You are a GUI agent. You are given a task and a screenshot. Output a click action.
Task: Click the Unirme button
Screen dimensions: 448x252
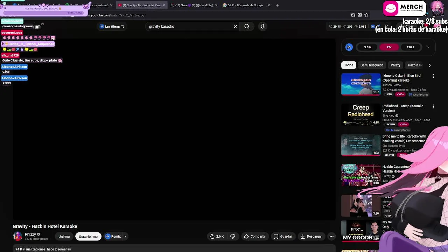click(64, 237)
